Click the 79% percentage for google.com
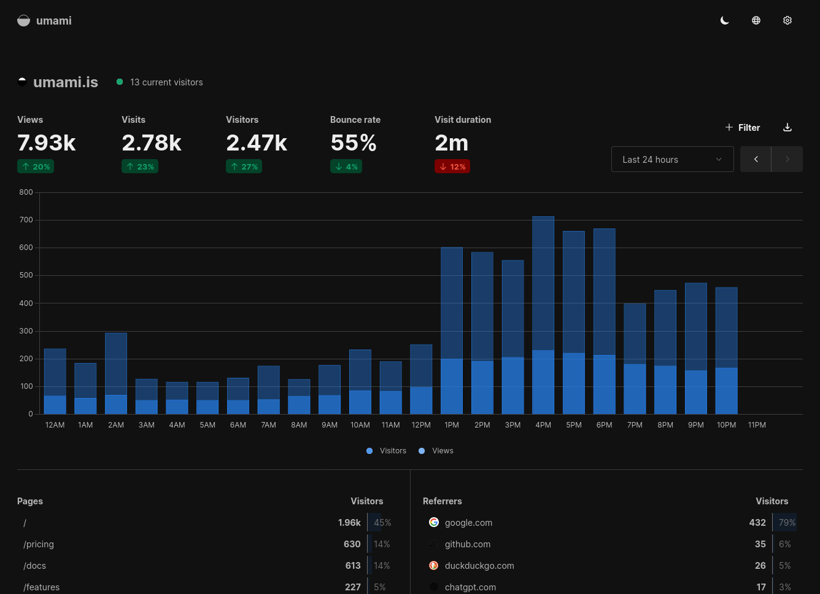Screen dimensions: 820x594 [787, 523]
